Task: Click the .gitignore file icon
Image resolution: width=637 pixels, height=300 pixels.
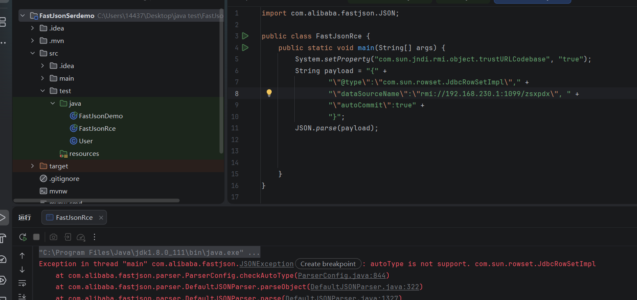Action: point(43,178)
